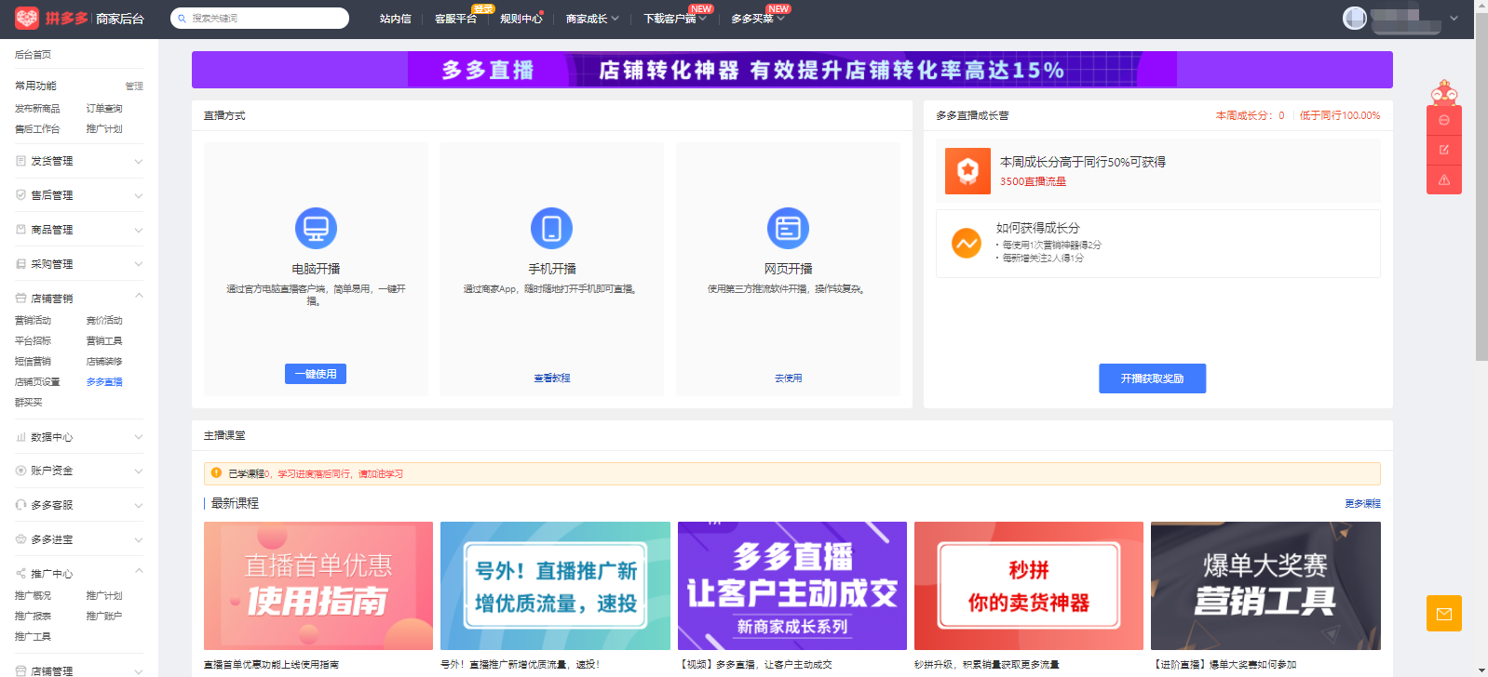This screenshot has width=1488, height=677.
Task: Click the 如何获得成长分 chart icon
Action: 967,243
